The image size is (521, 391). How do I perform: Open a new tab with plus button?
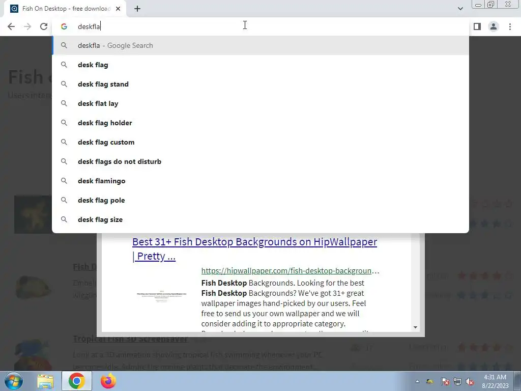pyautogui.click(x=137, y=9)
